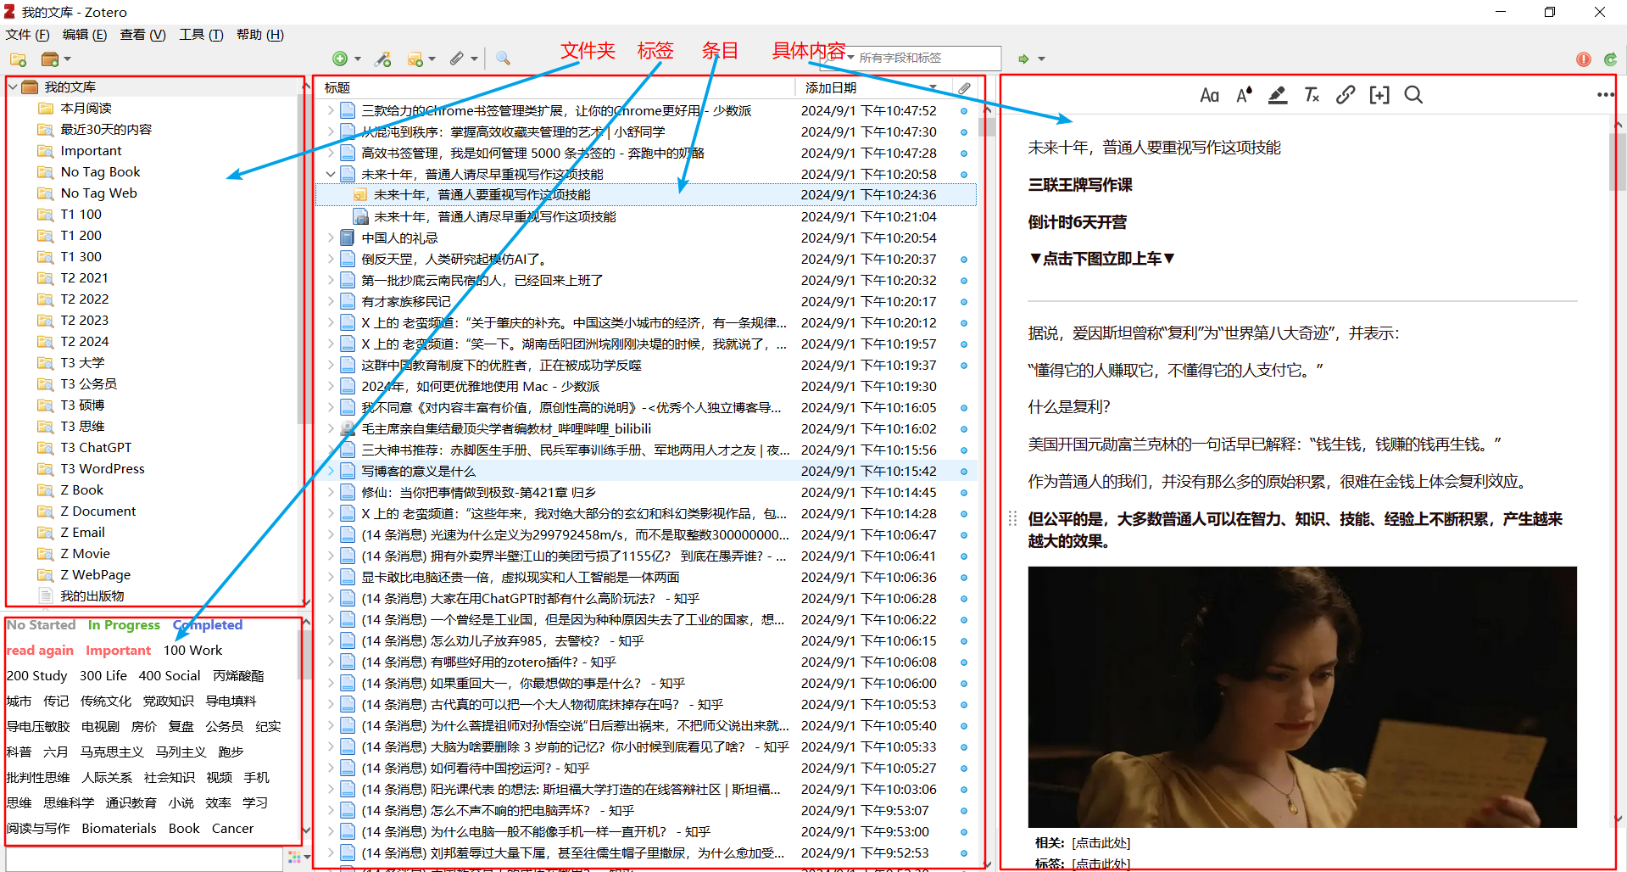Open Advanced Search magnifier icon
1627x872 pixels.
click(x=503, y=59)
